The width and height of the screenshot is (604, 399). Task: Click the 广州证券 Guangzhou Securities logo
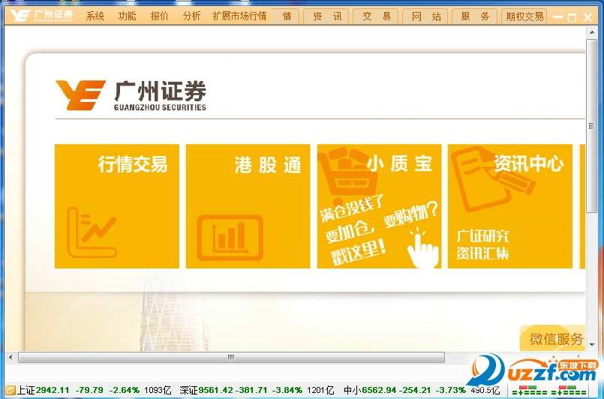[x=131, y=95]
